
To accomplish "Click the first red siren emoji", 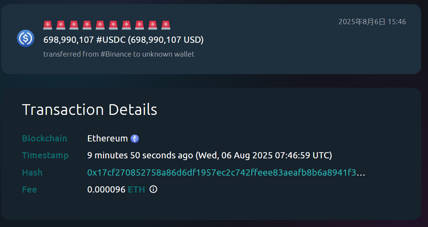I will coord(48,25).
